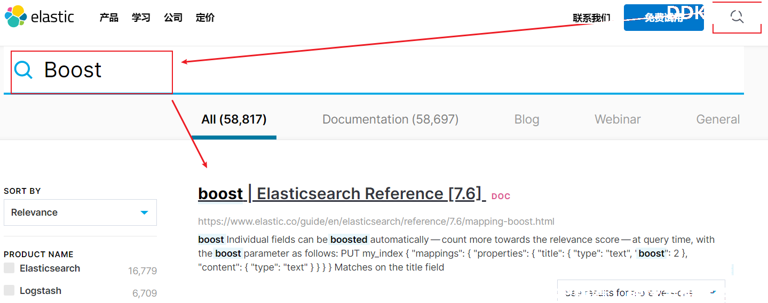Viewport: 768px width, 303px height.
Task: Expand the results version selector
Action: 640,292
